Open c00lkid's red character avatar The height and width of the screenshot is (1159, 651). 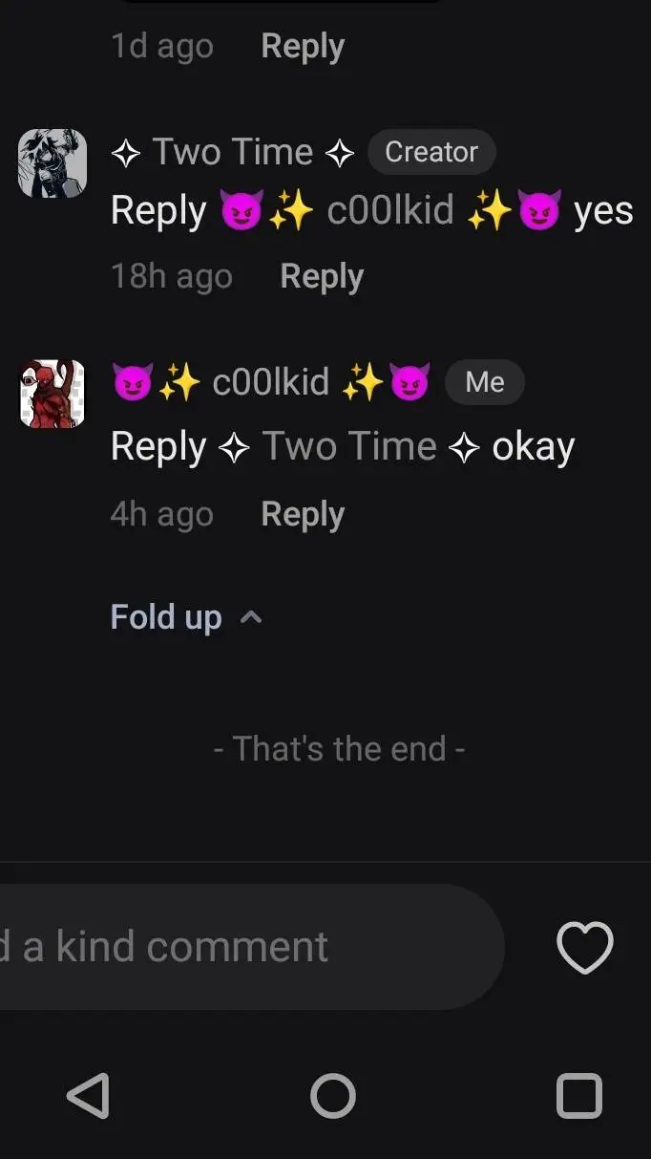click(52, 394)
